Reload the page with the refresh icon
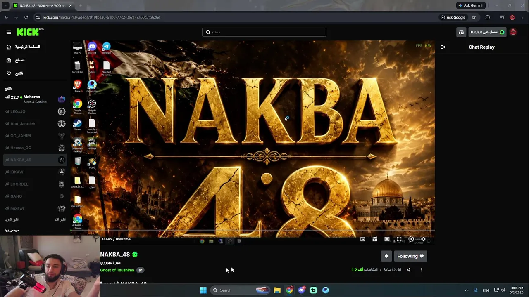Screen dimensions: 529x297 (x=26, y=17)
